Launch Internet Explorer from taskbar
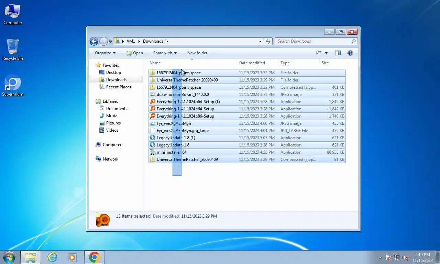This screenshot has height=264, width=440. (52, 257)
